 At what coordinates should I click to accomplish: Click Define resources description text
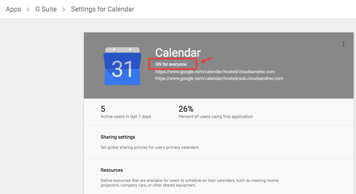pos(190,183)
